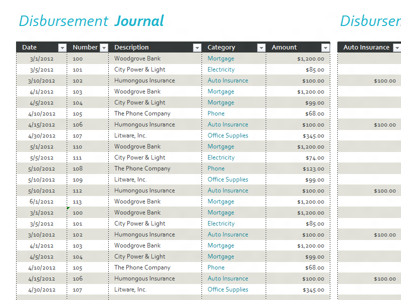The height and width of the screenshot is (300, 401).
Task: Click the Disbursement Journal title
Action: coord(92,21)
